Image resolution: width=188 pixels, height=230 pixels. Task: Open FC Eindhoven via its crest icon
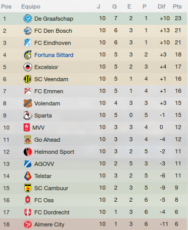(28, 43)
